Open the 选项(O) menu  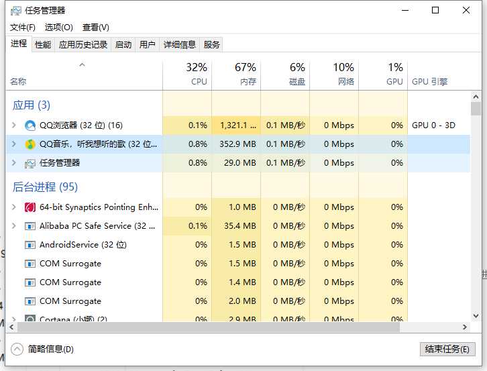point(59,28)
